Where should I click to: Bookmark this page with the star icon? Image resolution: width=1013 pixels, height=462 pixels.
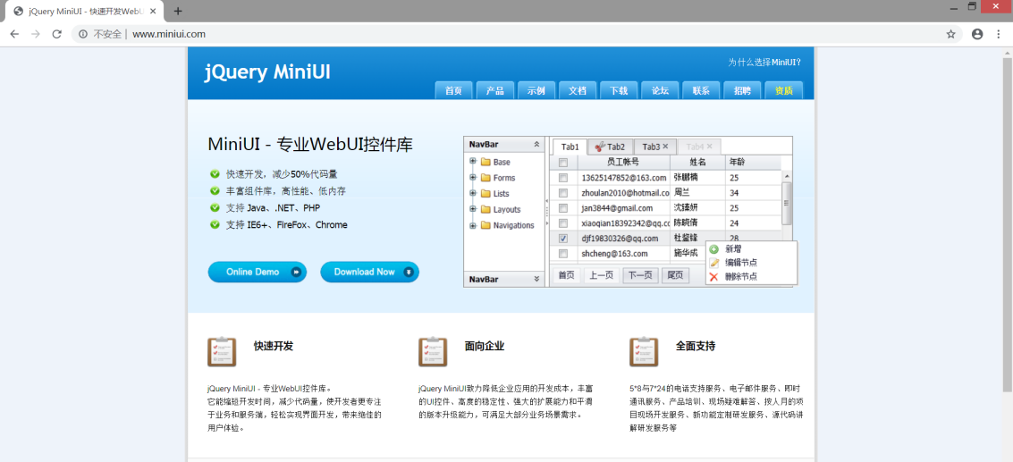click(x=950, y=34)
